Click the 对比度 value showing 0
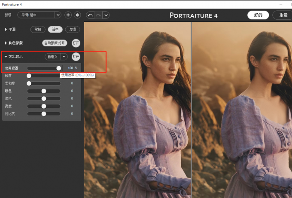This screenshot has width=292, height=198. coord(72,114)
